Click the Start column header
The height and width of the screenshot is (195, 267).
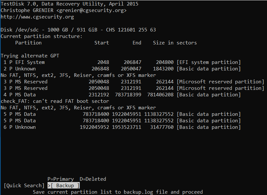click(x=102, y=43)
